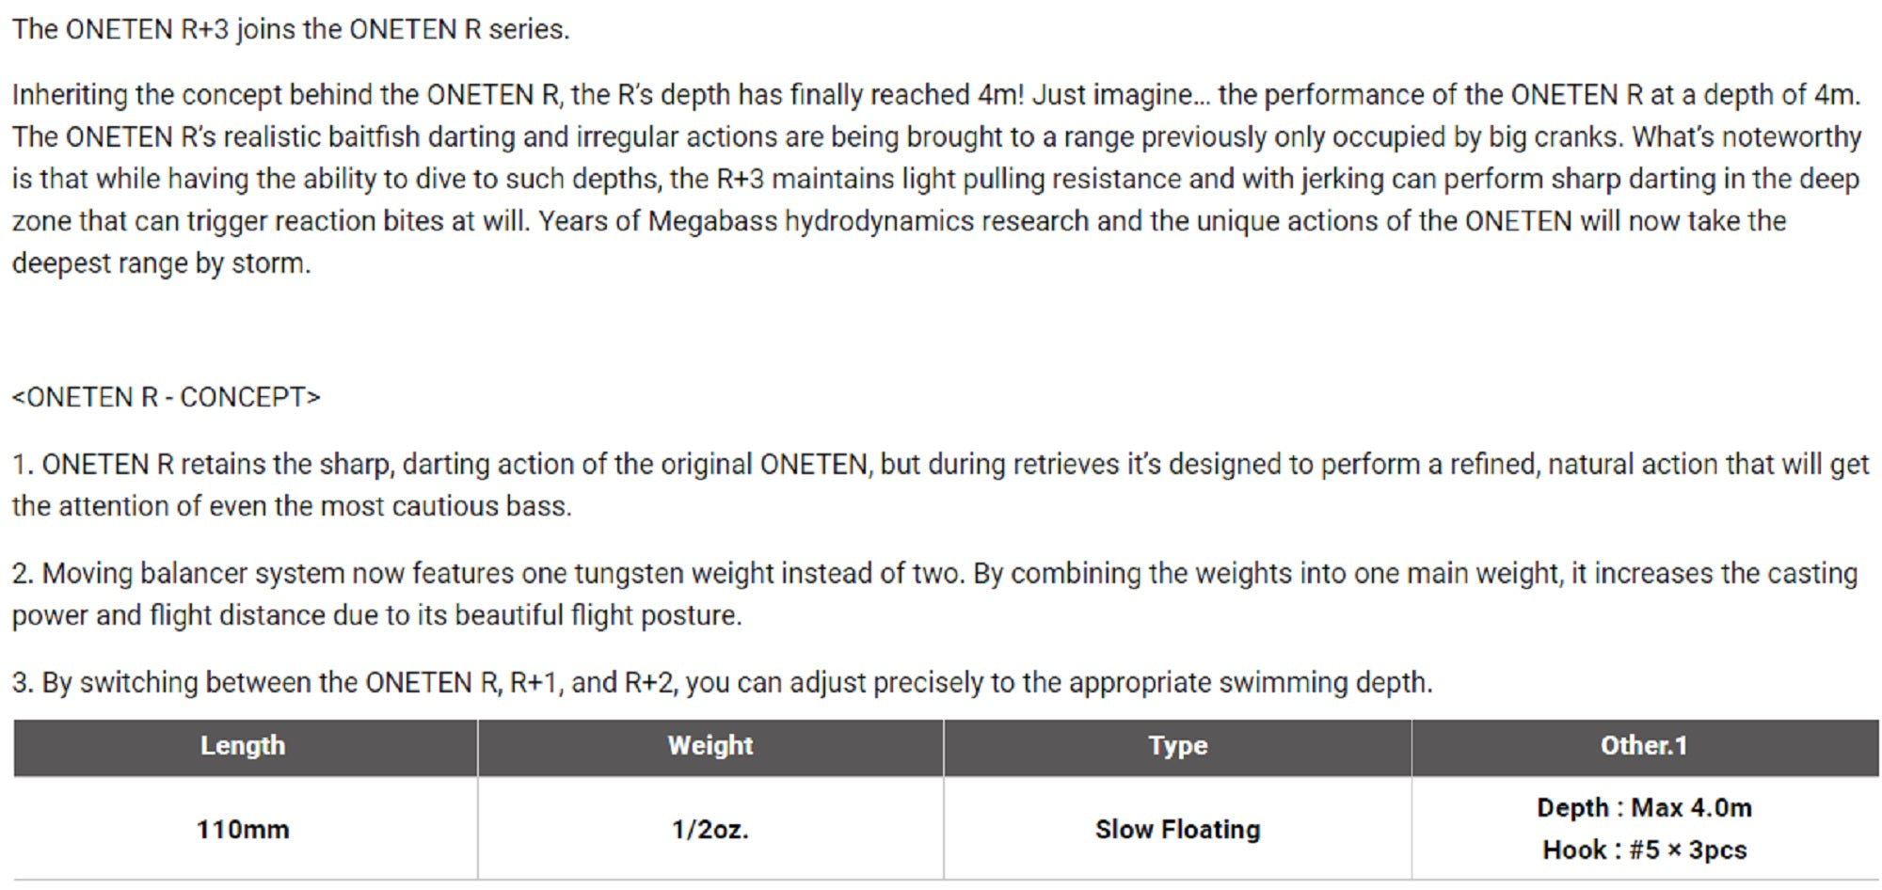This screenshot has width=1882, height=890.
Task: Click the sentence beginning 'Inheriting the concept'
Action: click(x=518, y=95)
